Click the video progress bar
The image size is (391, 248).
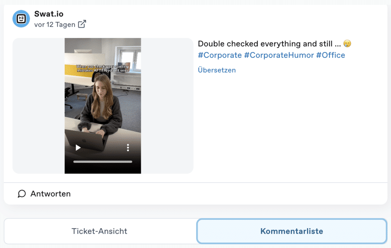(102, 162)
